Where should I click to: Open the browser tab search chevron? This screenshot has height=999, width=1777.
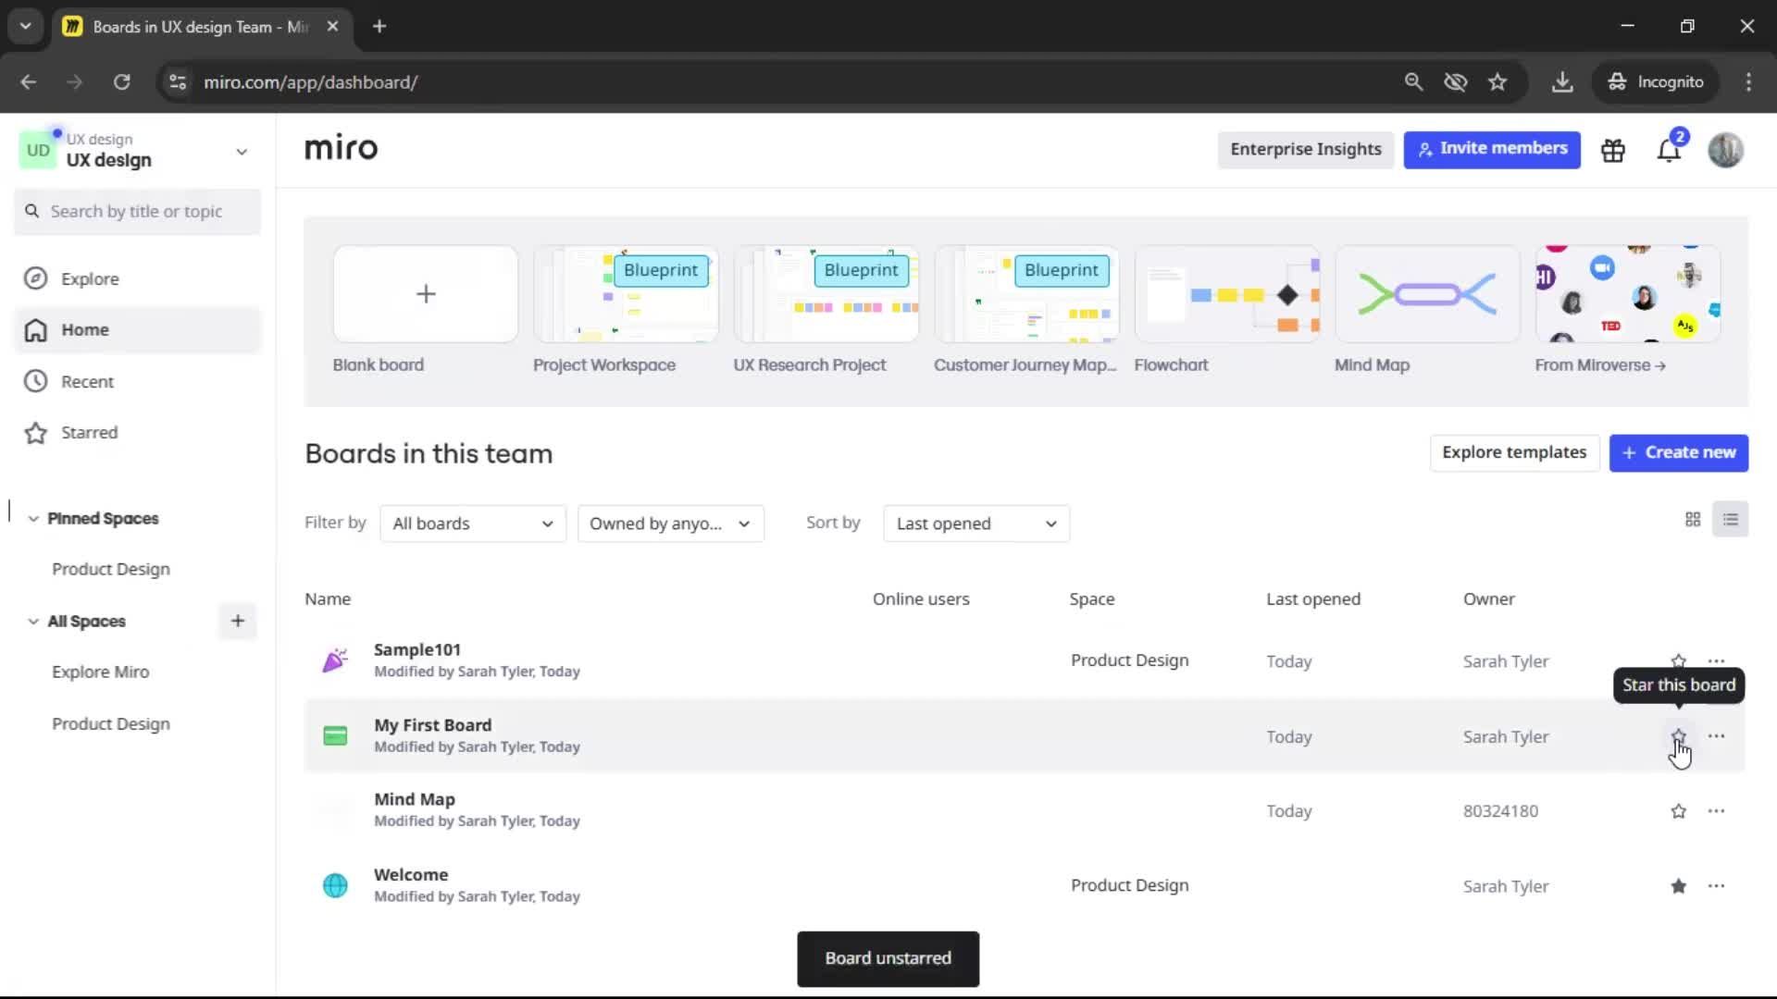[x=26, y=27]
